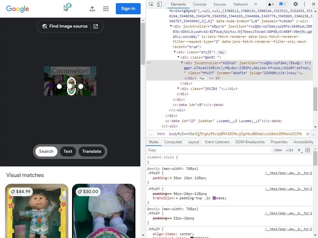Click the Cocomelon image thumbnail

coord(70,81)
